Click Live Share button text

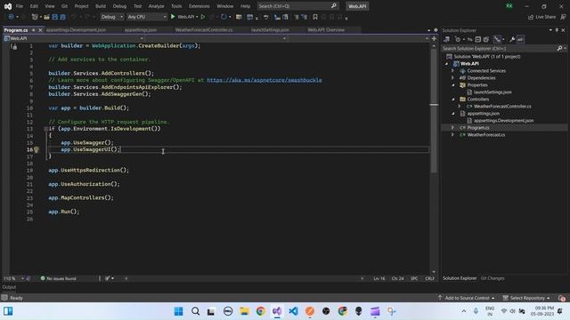tap(545, 17)
